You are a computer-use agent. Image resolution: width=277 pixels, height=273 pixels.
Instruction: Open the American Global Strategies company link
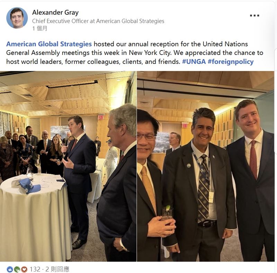[x=49, y=44]
